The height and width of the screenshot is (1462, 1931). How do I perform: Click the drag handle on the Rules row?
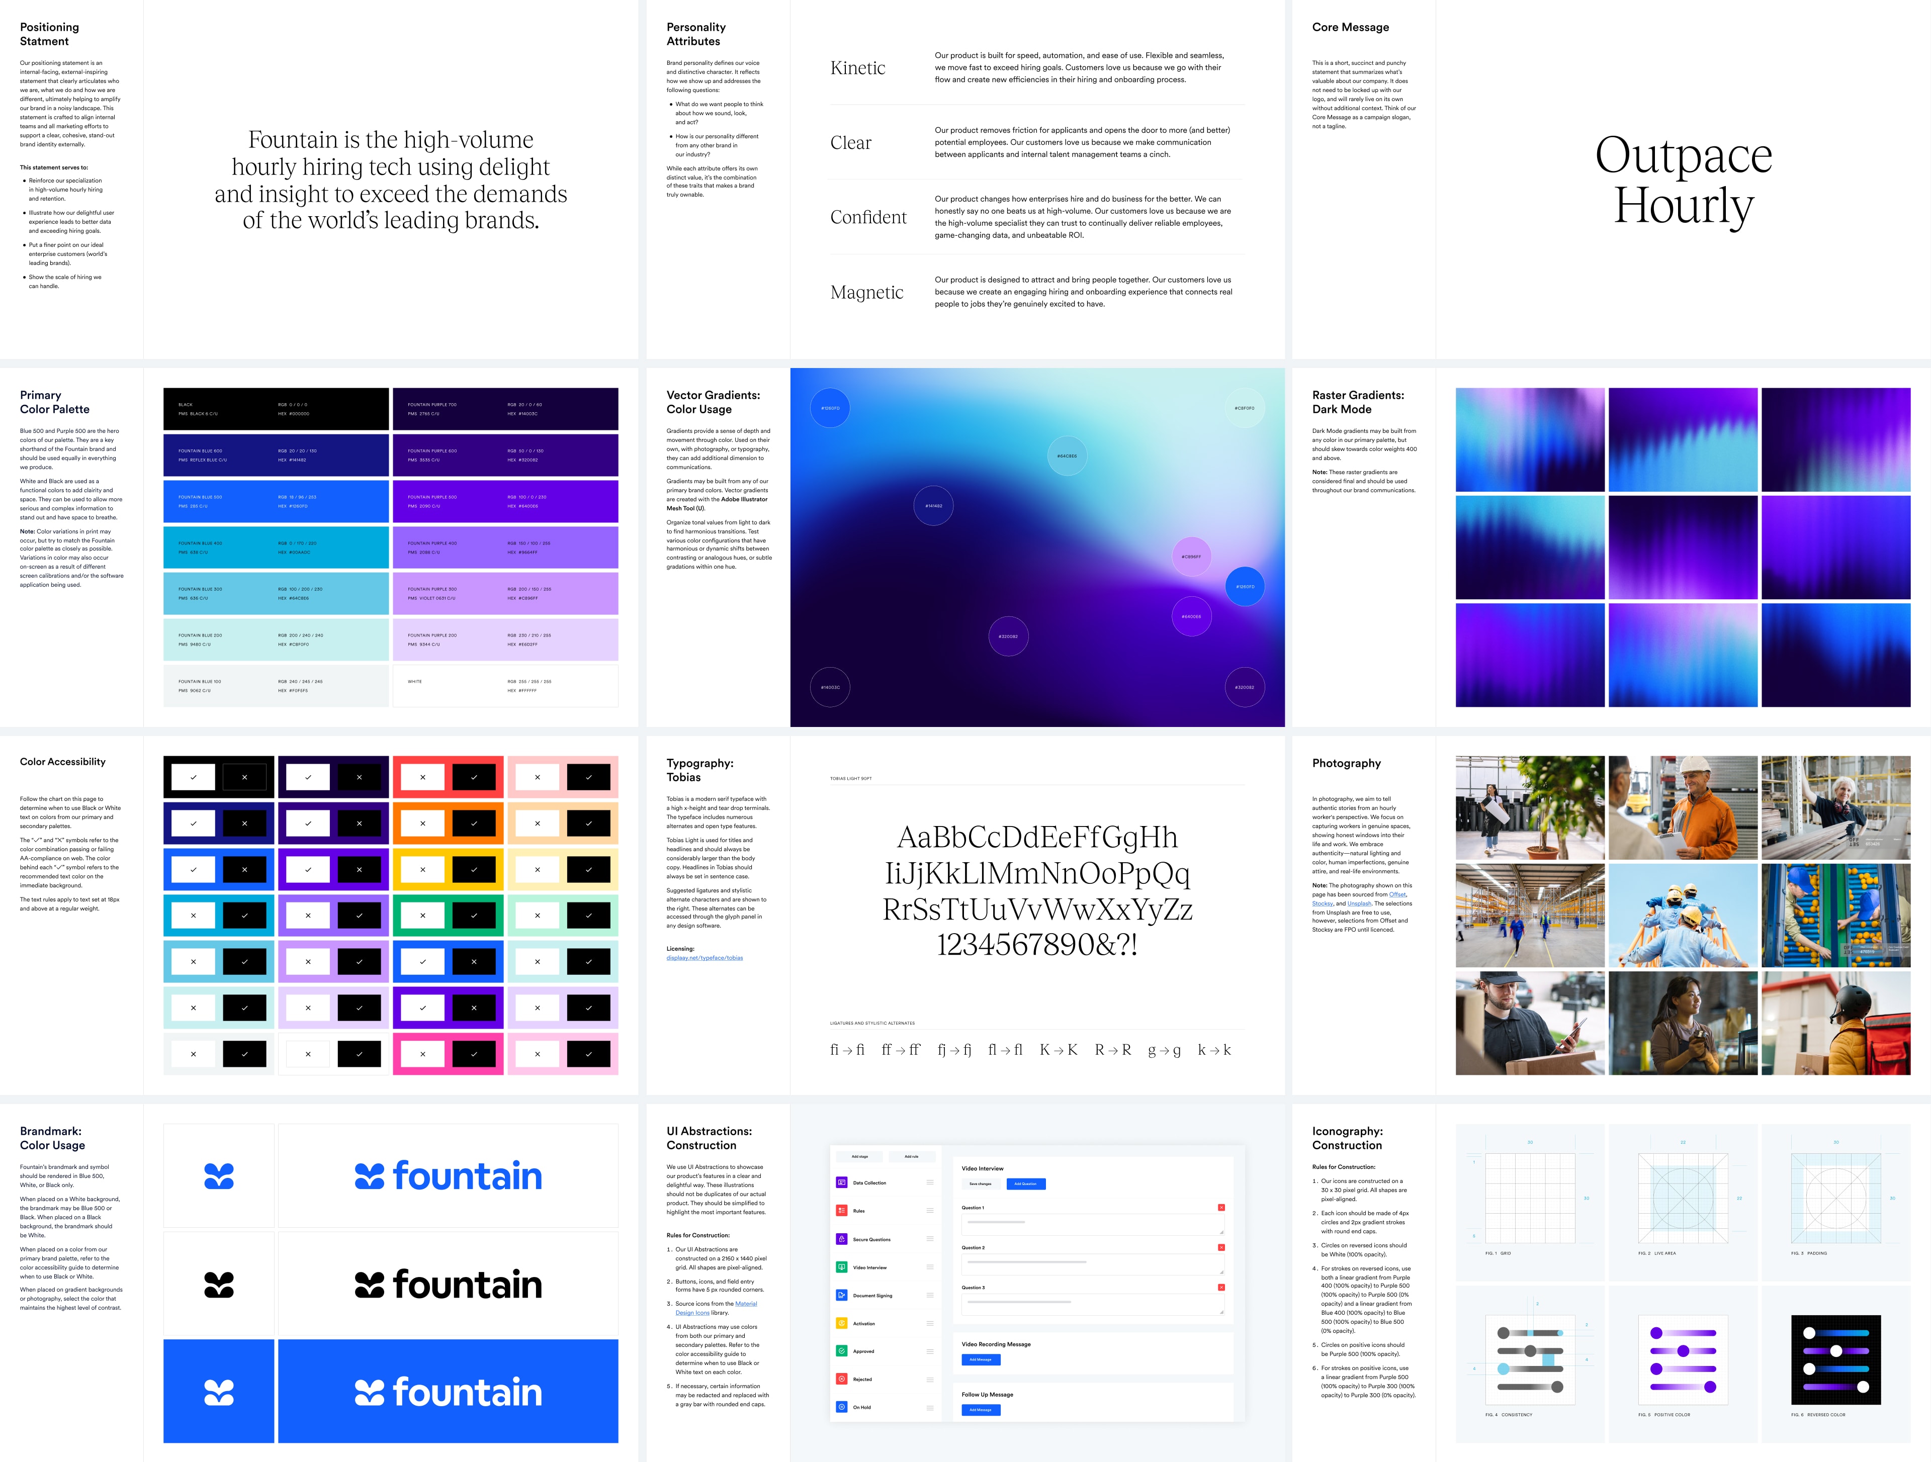930,1211
